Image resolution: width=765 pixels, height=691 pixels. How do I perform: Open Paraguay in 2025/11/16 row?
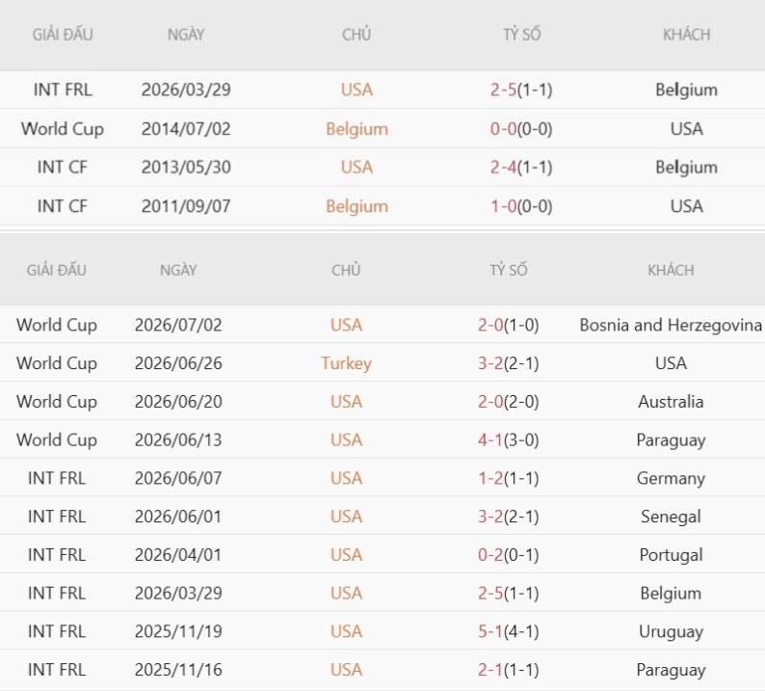(671, 670)
